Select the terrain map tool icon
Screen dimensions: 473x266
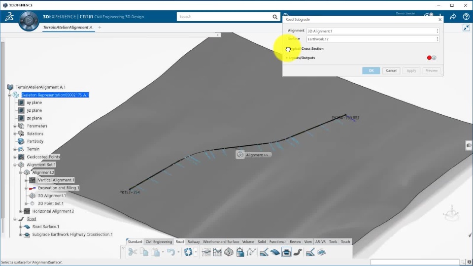tap(206, 252)
